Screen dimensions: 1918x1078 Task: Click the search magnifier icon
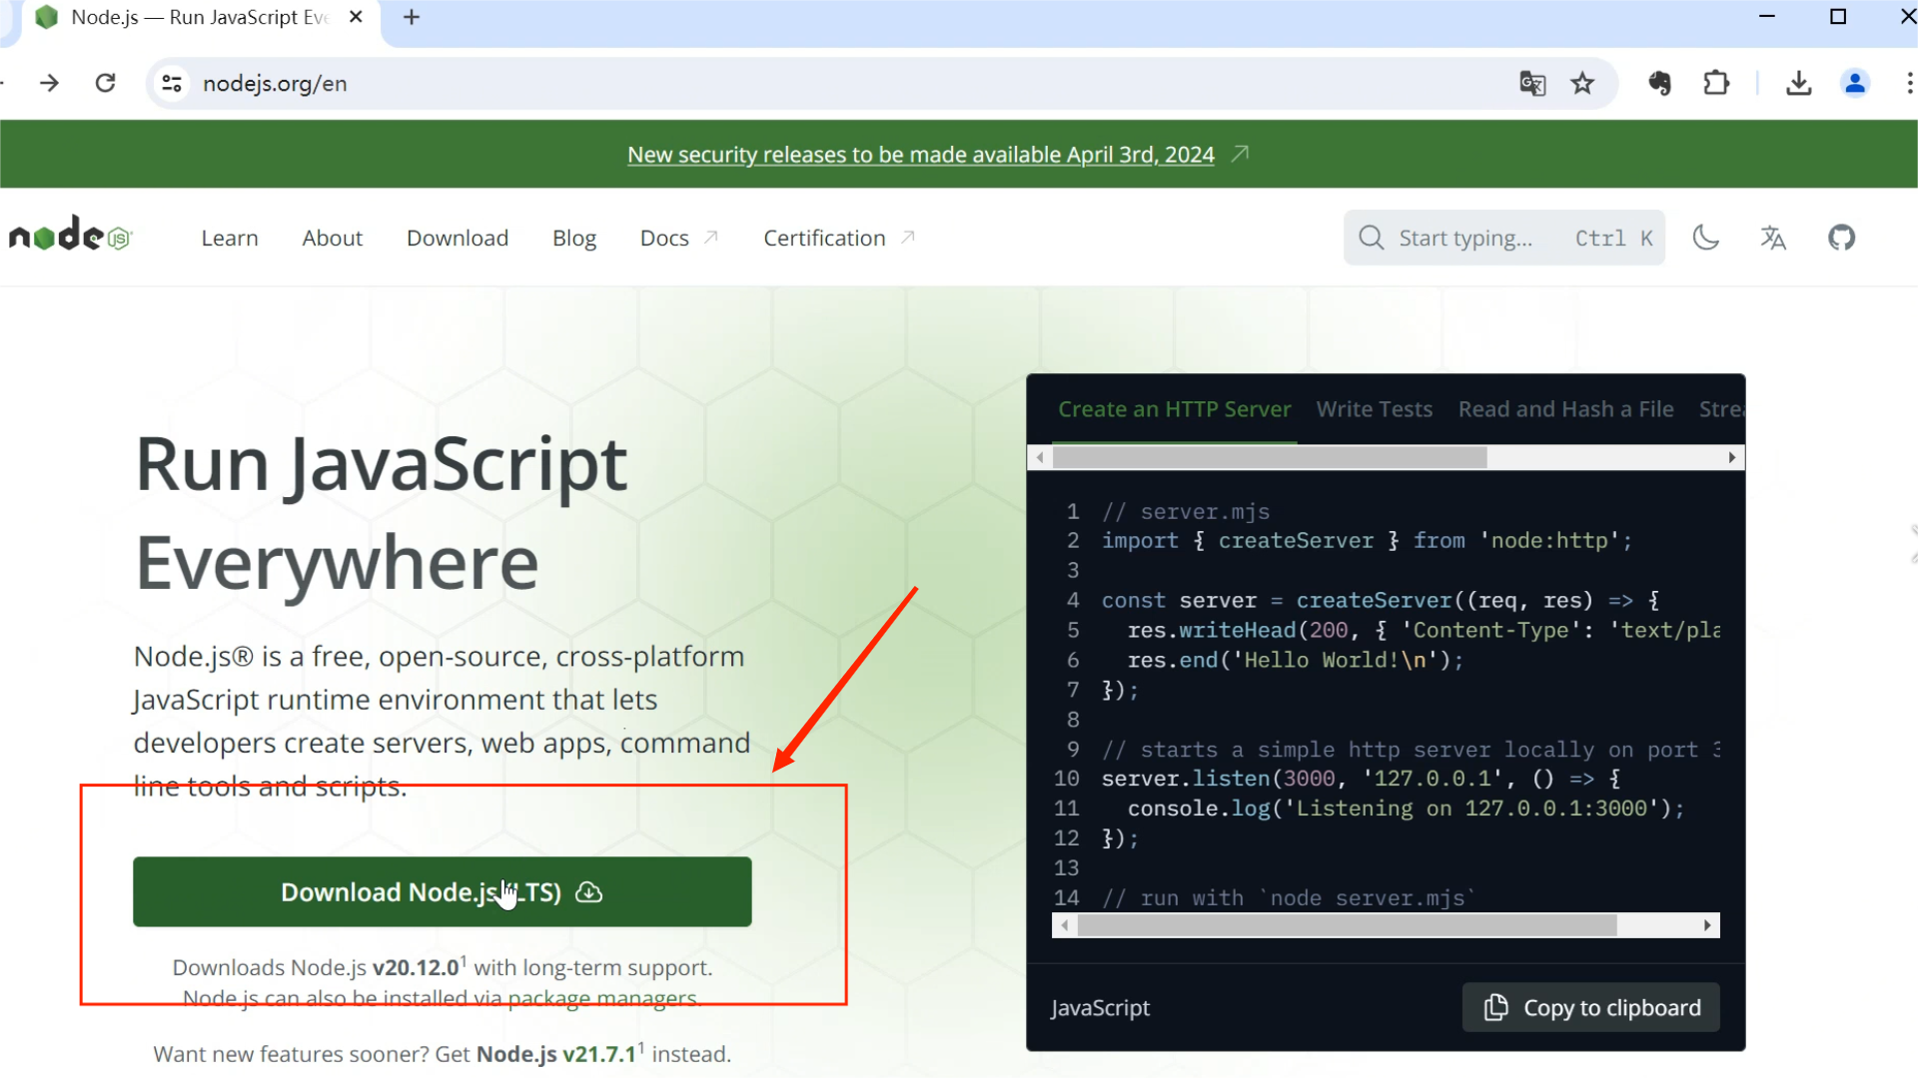pyautogui.click(x=1371, y=238)
